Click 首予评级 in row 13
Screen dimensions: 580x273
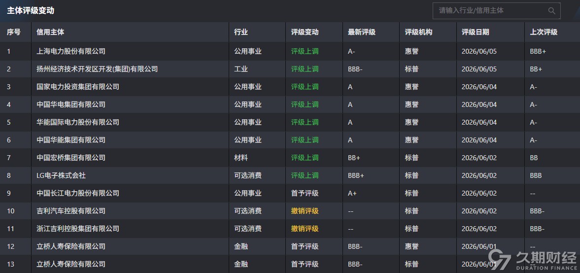pos(305,265)
